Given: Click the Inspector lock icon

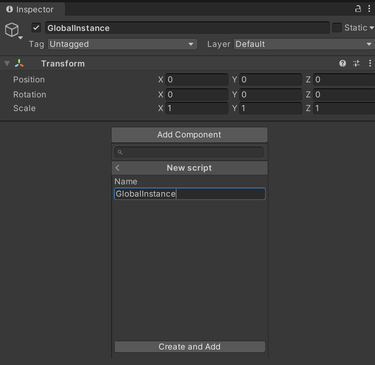Looking at the screenshot, I should [358, 9].
